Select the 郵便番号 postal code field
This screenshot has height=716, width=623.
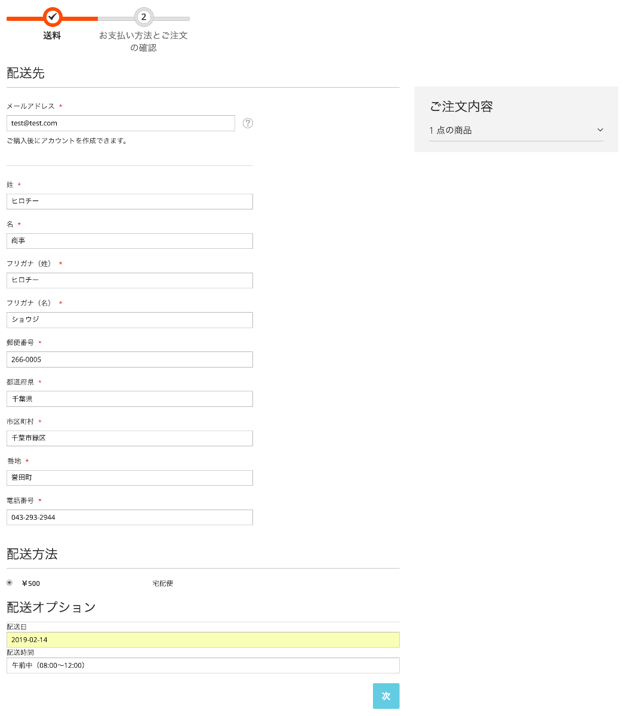[x=129, y=359]
